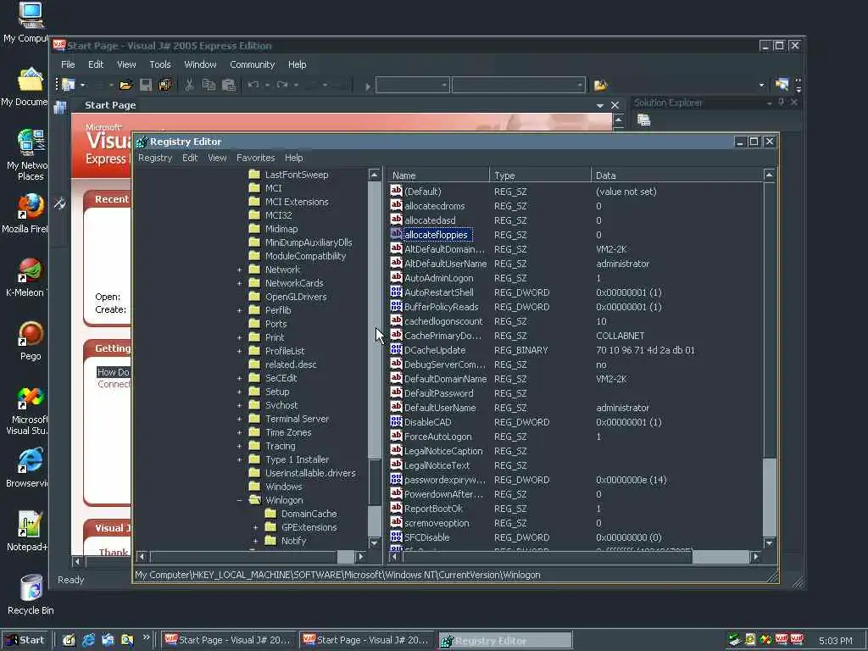Select the DomainCache registry key
This screenshot has height=651, width=868.
309,514
